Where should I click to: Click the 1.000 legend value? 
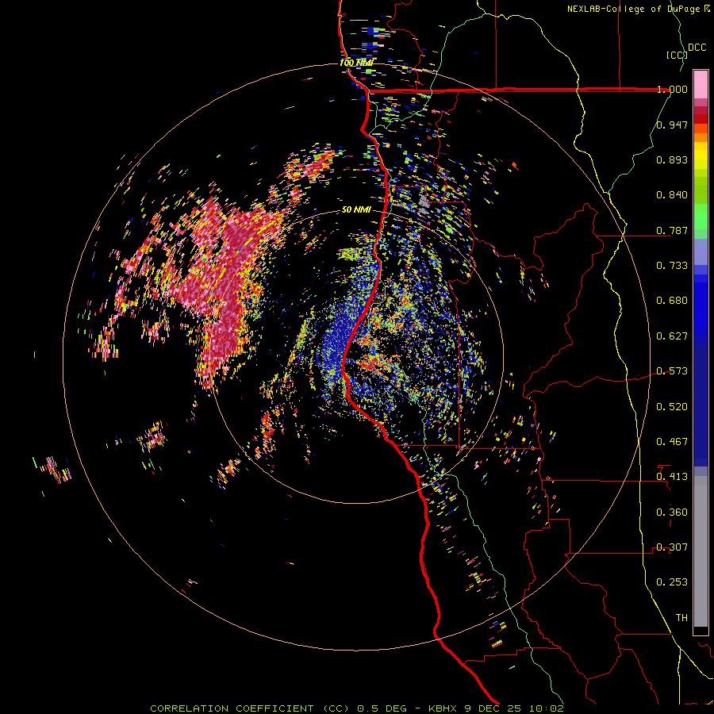[x=672, y=89]
